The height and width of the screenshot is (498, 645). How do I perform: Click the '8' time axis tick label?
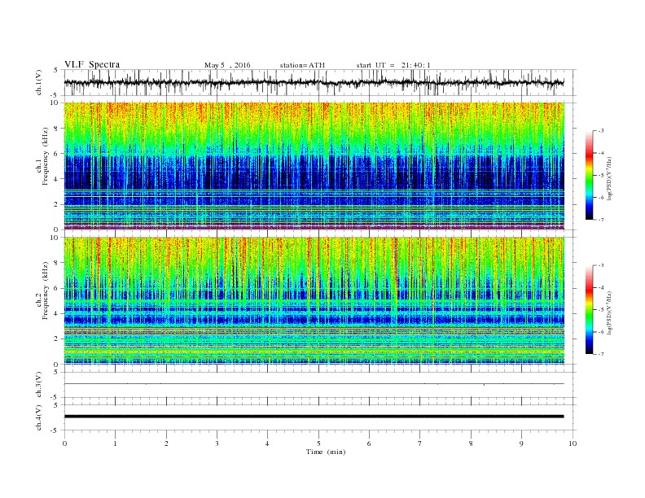coord(471,443)
